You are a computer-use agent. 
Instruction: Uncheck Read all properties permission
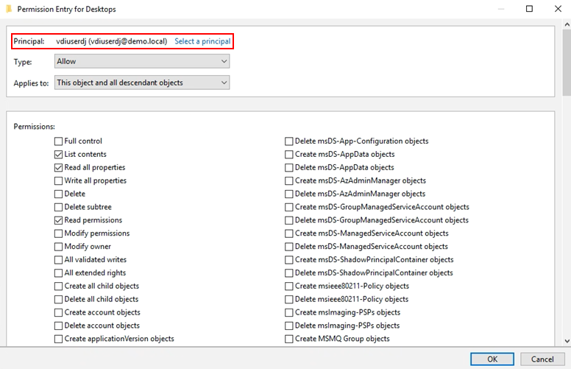pos(59,168)
